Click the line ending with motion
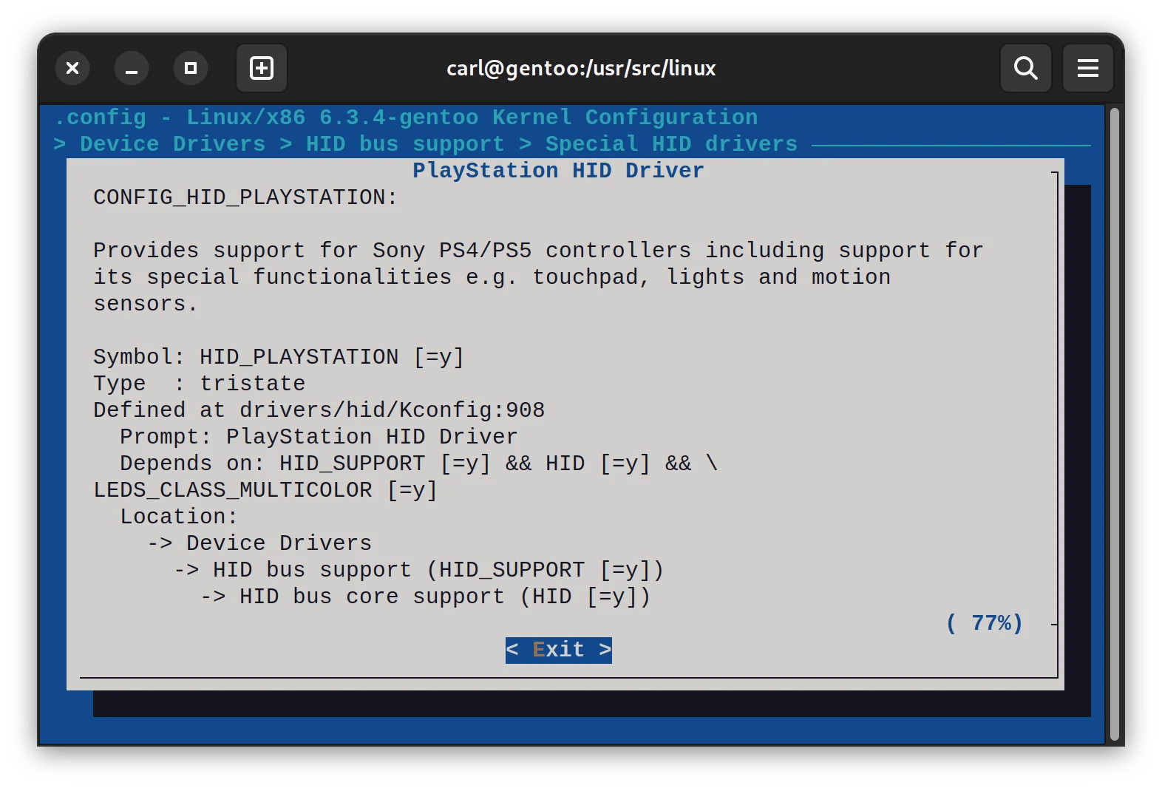Screen dimensions: 1162x788 (x=492, y=277)
